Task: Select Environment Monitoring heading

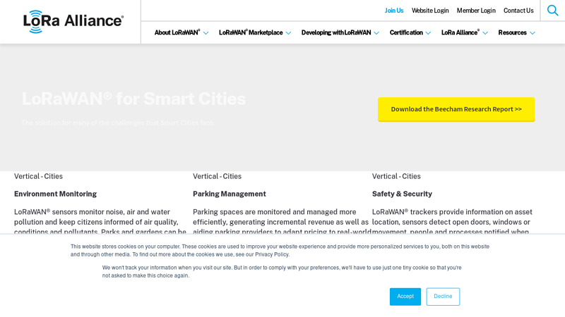Action: [x=56, y=194]
